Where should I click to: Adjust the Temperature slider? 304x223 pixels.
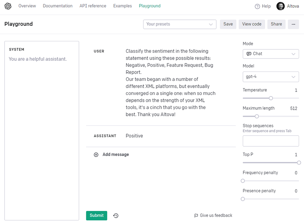(x=270, y=98)
